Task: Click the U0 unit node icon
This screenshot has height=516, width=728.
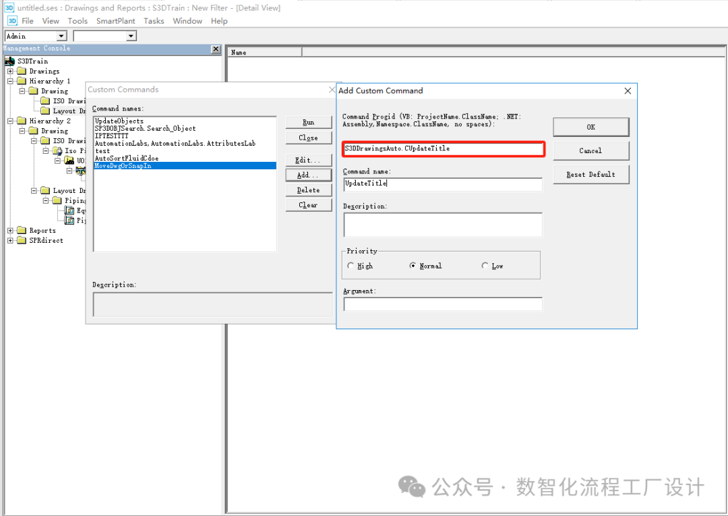Action: (69, 161)
